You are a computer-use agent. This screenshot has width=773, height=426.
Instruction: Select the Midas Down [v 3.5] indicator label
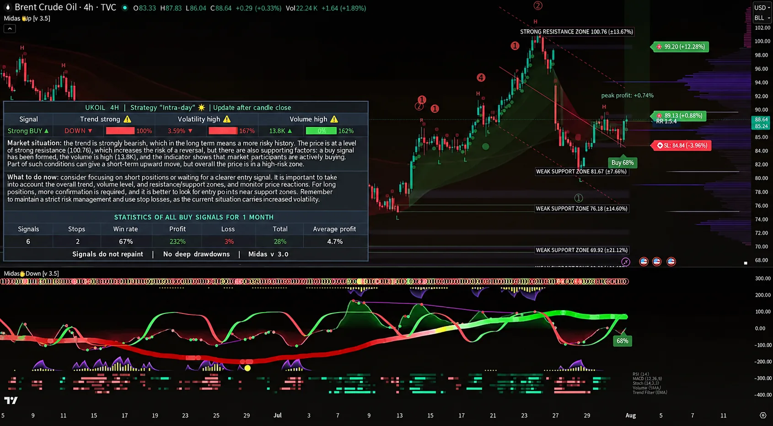[31, 274]
